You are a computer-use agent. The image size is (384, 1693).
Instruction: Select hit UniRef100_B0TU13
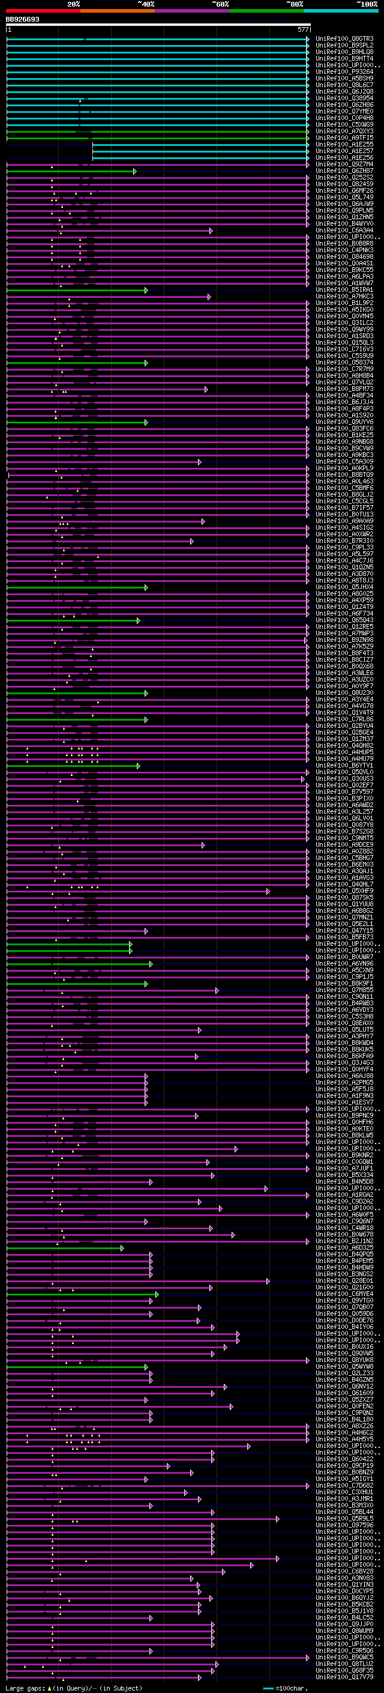[344, 515]
